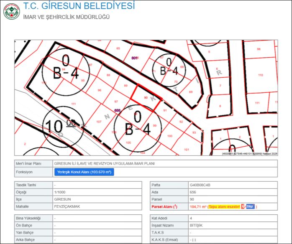This screenshot has height=244, width=292.
Task: Click parcel 65 on the zoning map
Action: pyautogui.click(x=118, y=48)
